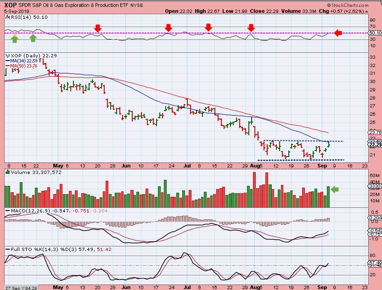This screenshot has height=290, width=382.
Task: Click the 50.10 RSI value tag on right axis
Action: [x=376, y=33]
